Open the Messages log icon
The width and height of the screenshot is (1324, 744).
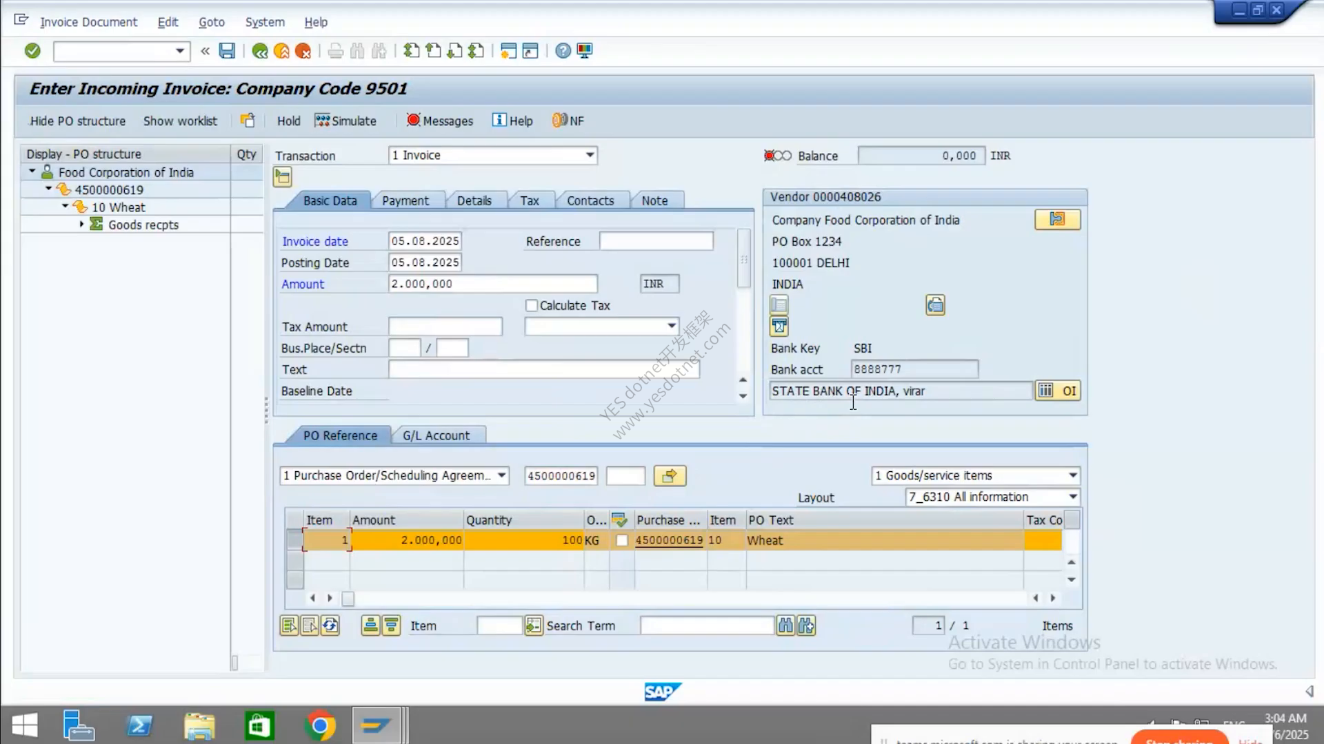[x=413, y=121]
